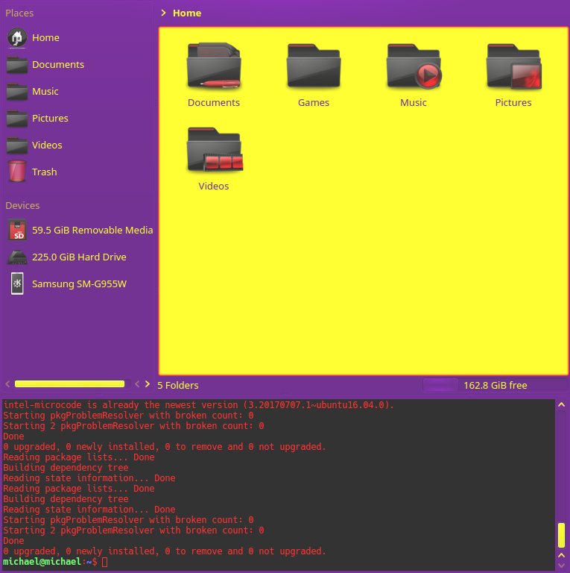
Task: Click the 225.0 GiB Hard Drive icon
Action: click(17, 257)
